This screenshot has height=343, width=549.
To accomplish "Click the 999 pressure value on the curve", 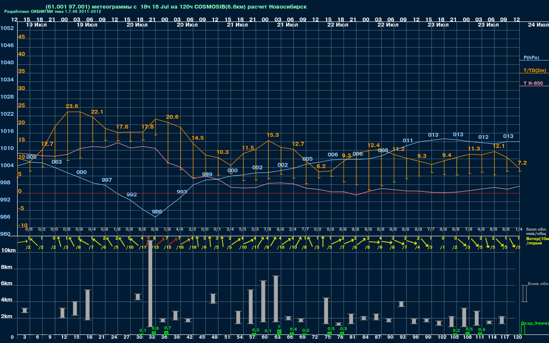I will (x=207, y=174).
